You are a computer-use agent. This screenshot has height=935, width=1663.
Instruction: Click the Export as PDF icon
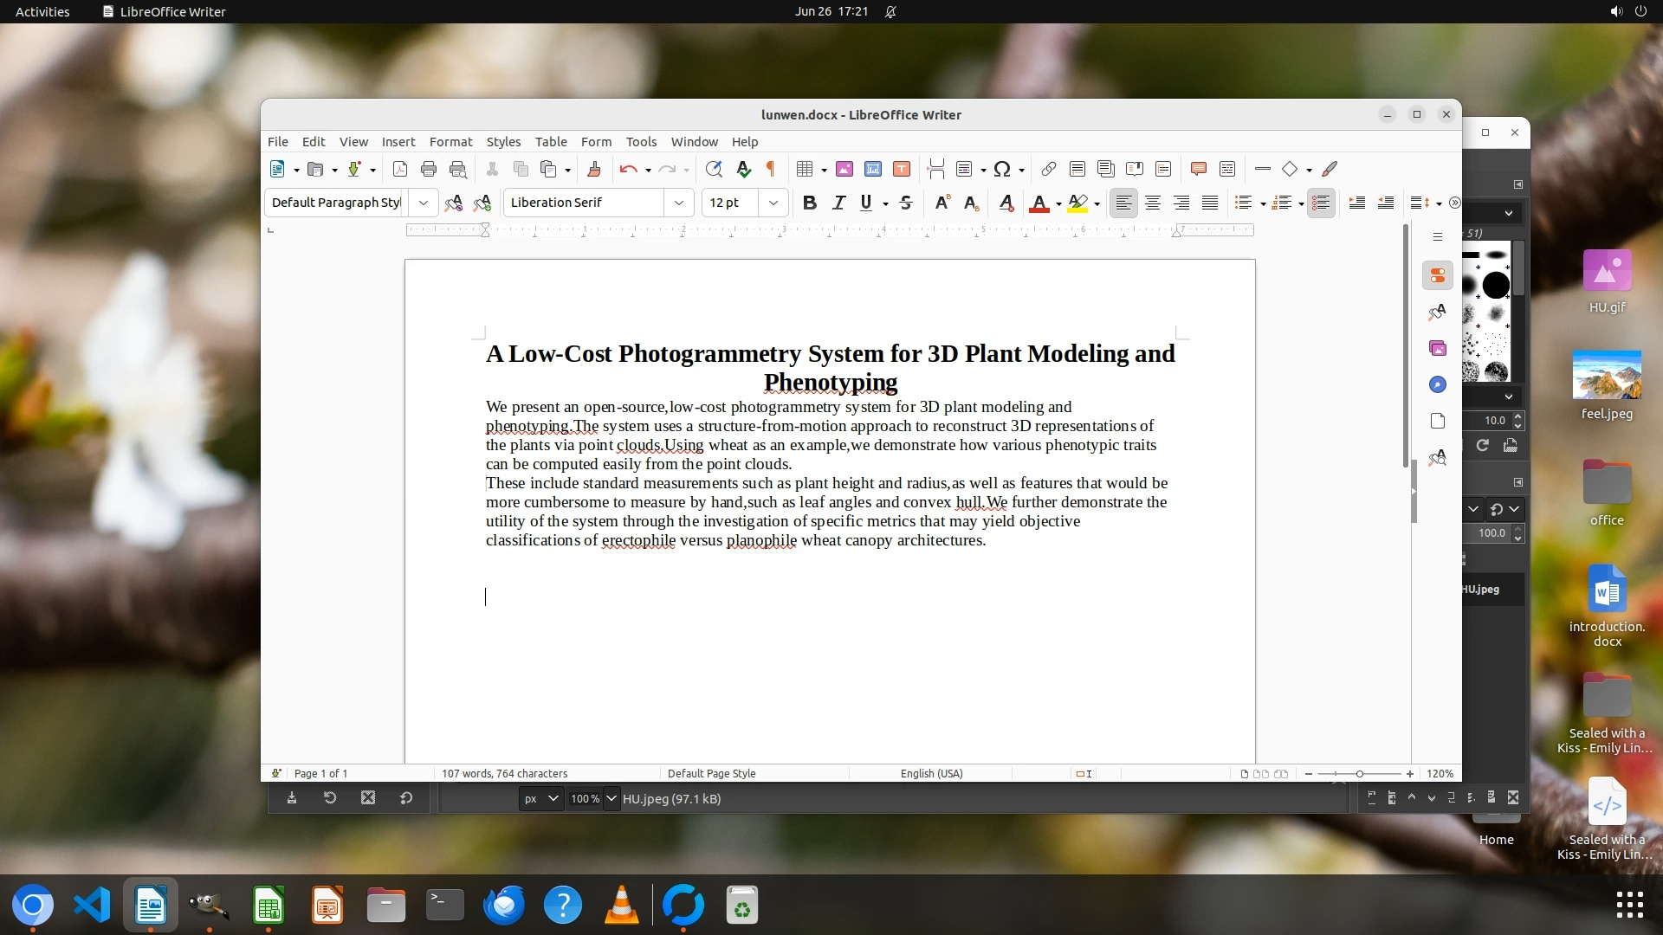coord(400,169)
